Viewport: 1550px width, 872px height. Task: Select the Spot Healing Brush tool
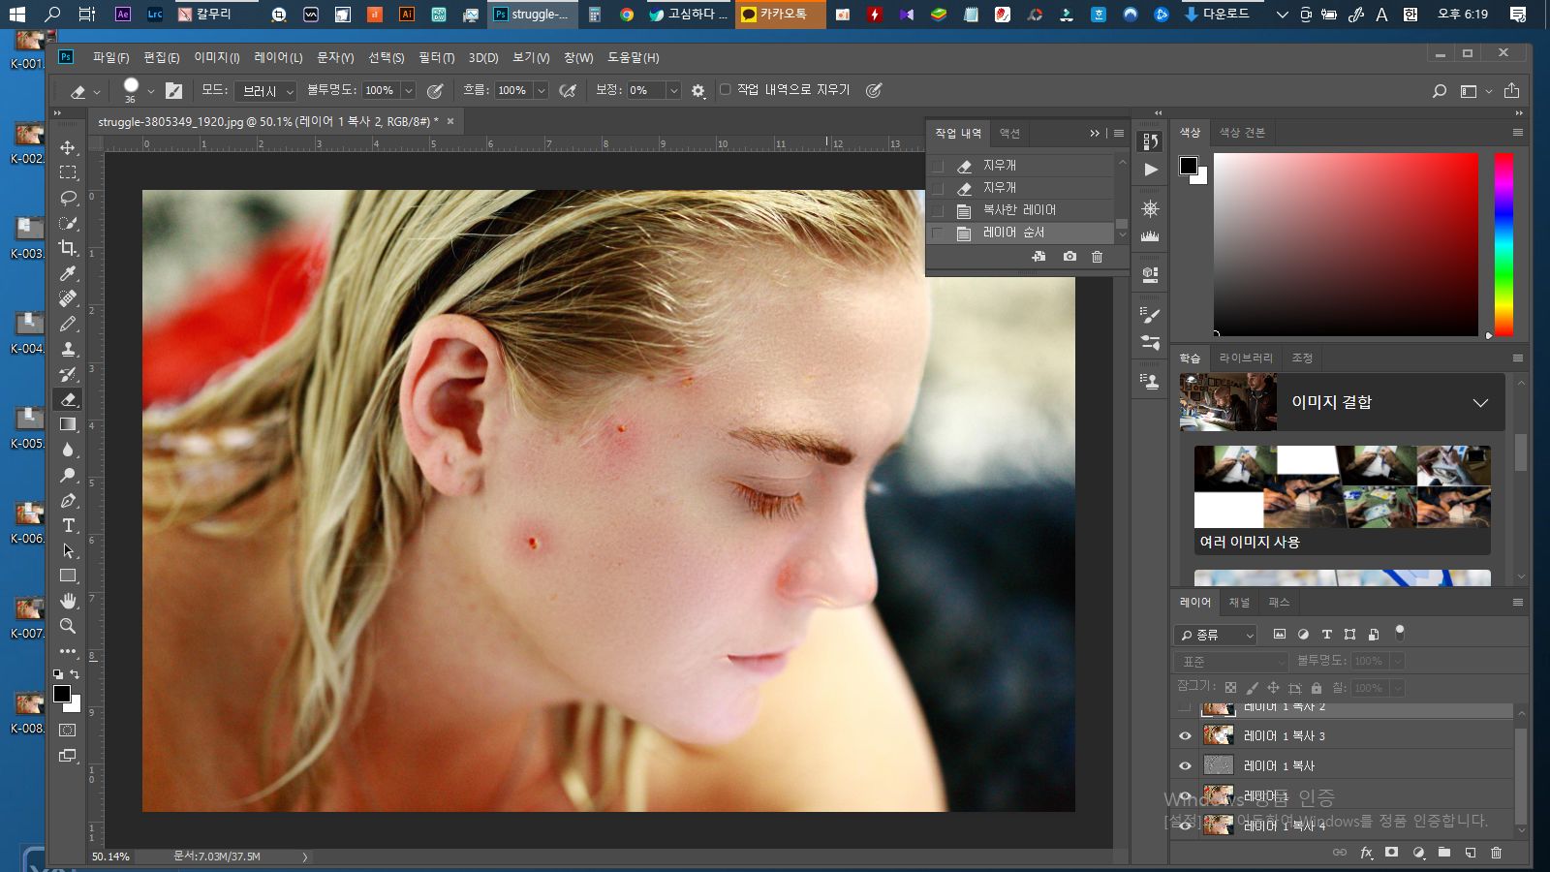(x=68, y=298)
